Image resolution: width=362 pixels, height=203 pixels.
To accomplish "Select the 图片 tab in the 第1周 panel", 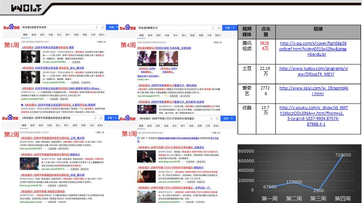I will (x=67, y=35).
